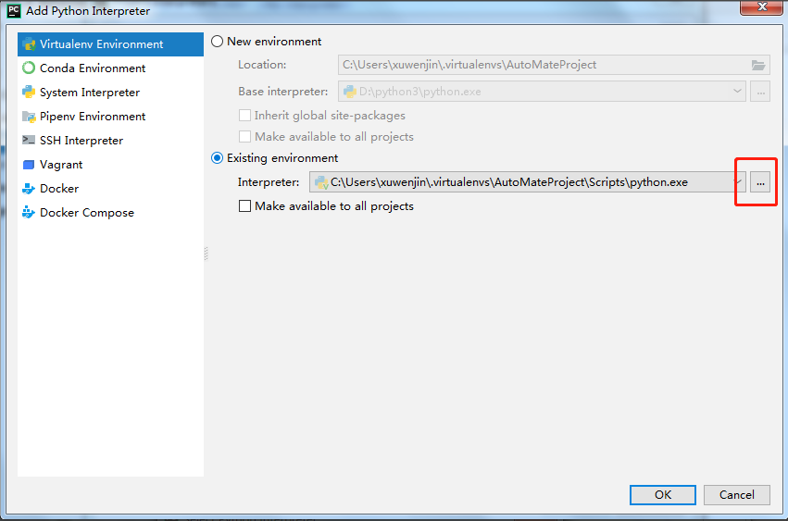Screen dimensions: 788x521
Task: Select the Docker Compose option text
Action: pyautogui.click(x=87, y=213)
